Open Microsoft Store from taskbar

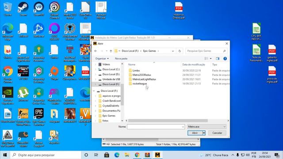pos(107,155)
